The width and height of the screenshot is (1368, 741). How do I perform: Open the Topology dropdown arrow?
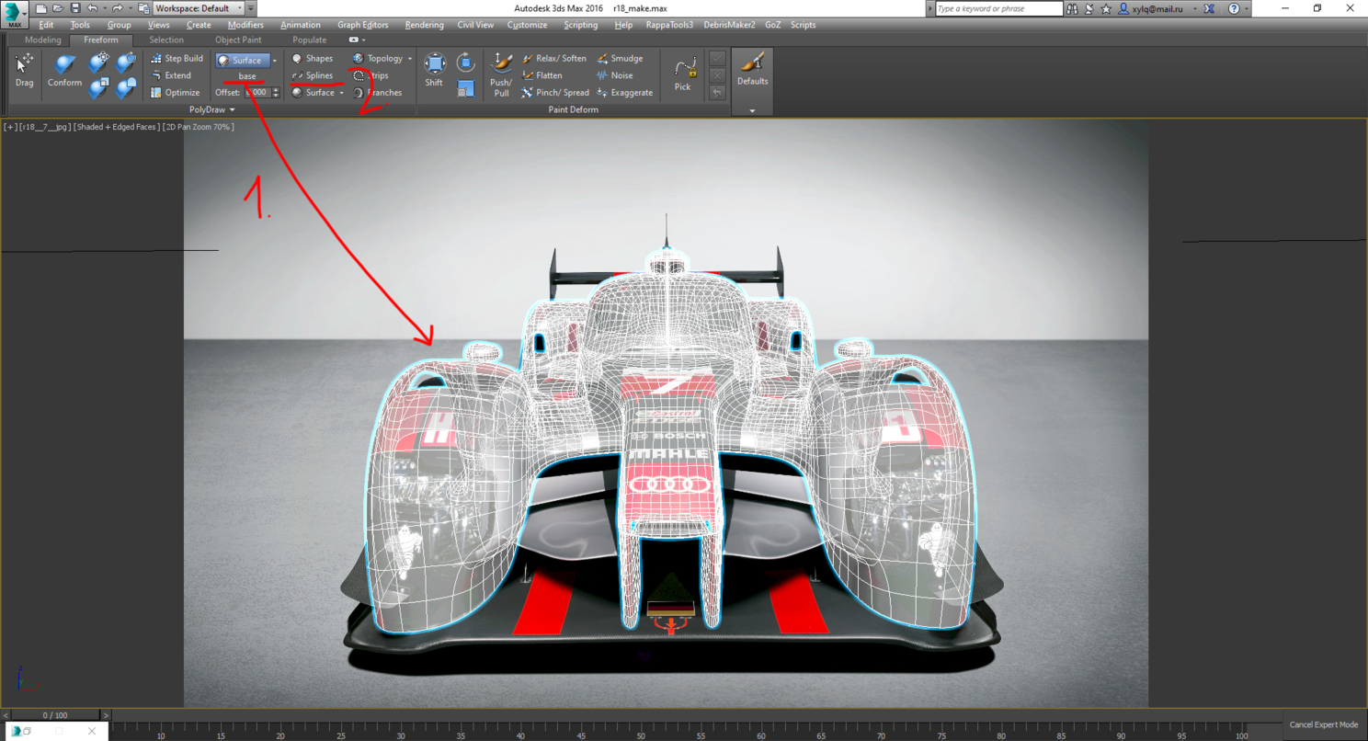[409, 59]
